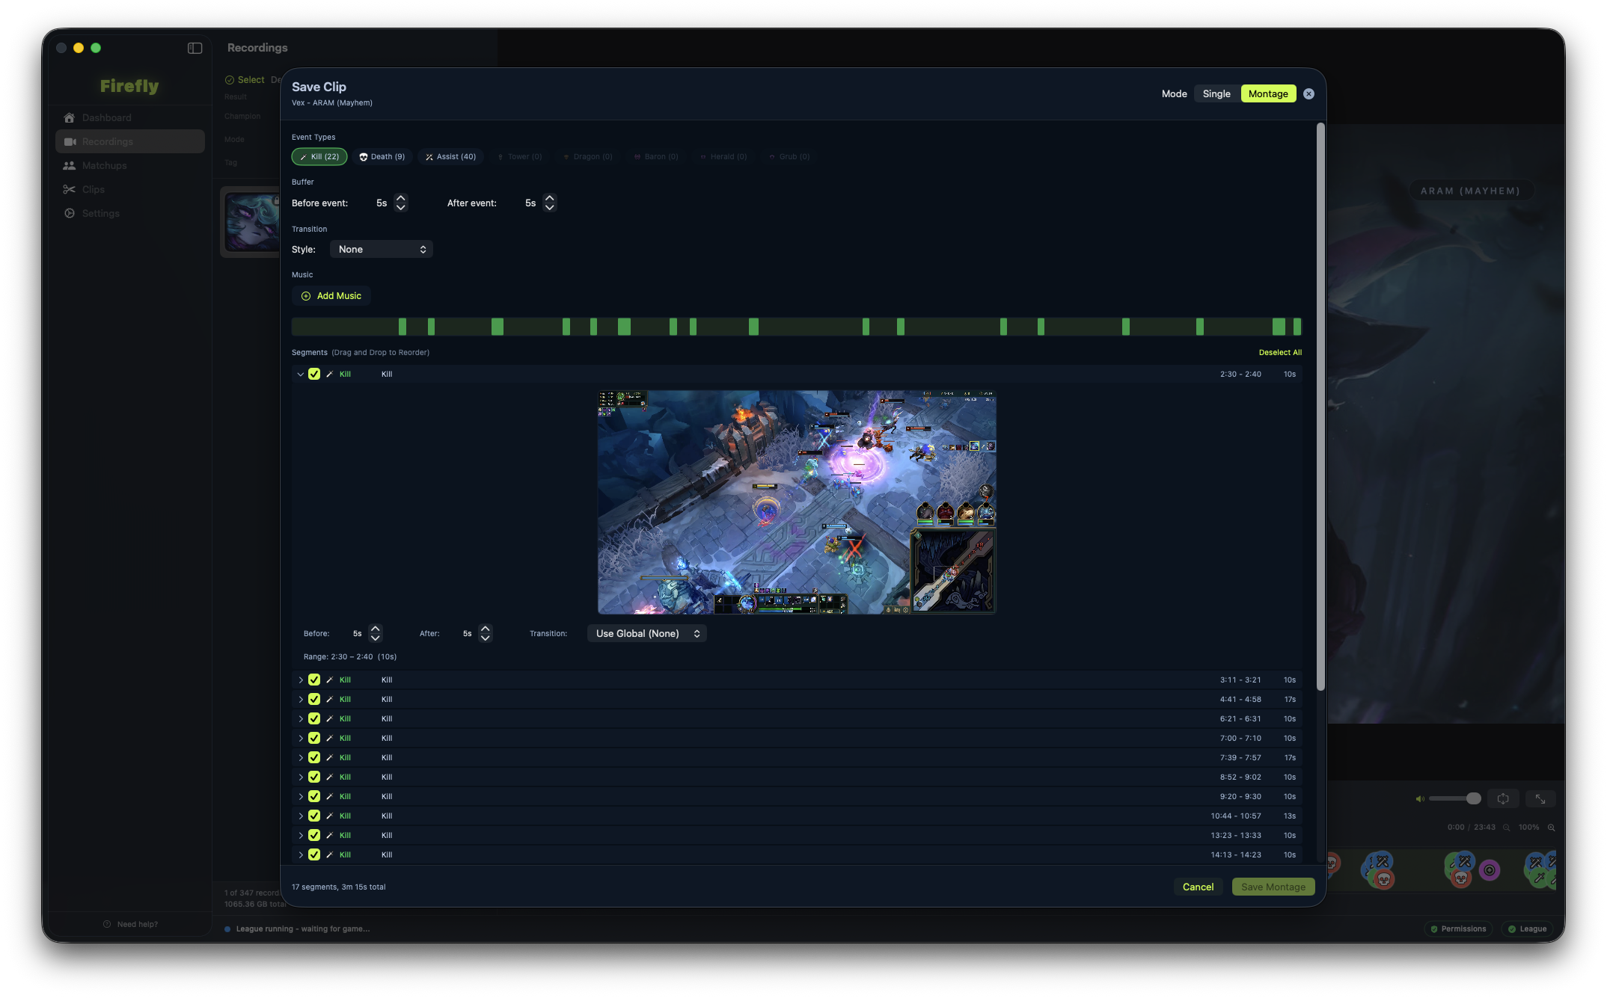Click the purple objective event marker
The width and height of the screenshot is (1607, 998).
(x=1489, y=869)
